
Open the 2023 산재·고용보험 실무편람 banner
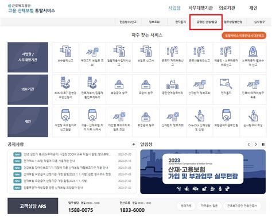point(203,172)
